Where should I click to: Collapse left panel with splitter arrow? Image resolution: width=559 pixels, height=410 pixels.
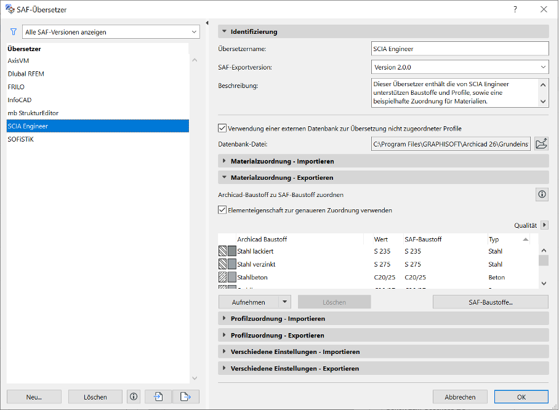tap(207, 23)
